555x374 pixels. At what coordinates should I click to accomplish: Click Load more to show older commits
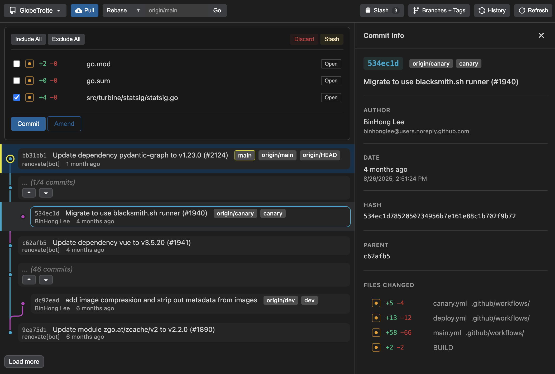click(x=24, y=361)
